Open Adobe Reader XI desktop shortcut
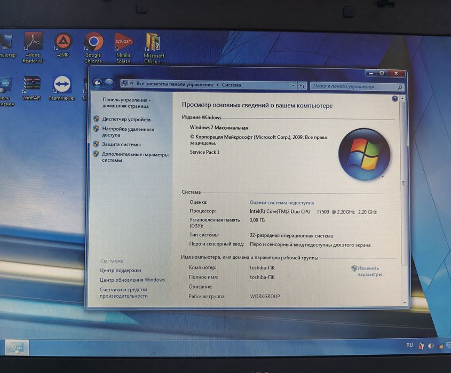Image resolution: width=451 pixels, height=373 pixels. click(x=33, y=47)
